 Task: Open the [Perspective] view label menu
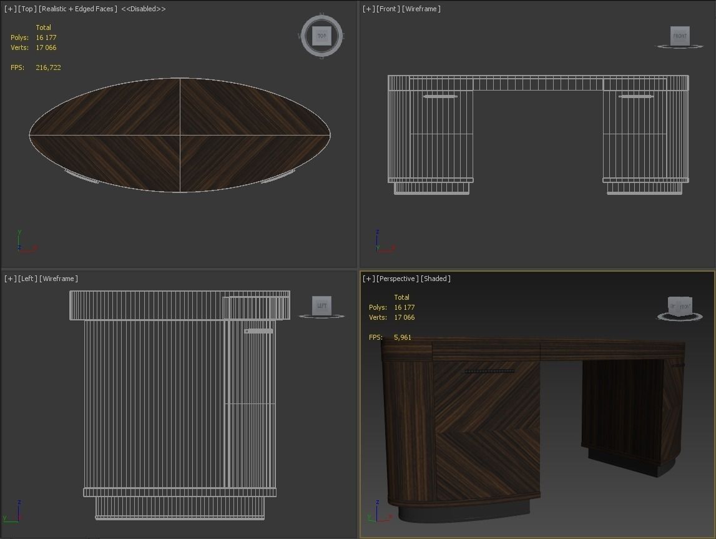coord(398,279)
